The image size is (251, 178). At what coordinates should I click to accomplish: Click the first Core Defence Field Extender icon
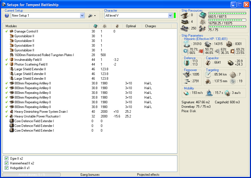[12, 121]
